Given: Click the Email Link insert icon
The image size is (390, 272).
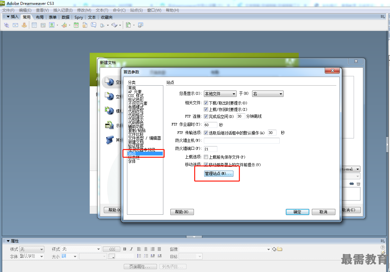Looking at the screenshot, I should point(15,25).
